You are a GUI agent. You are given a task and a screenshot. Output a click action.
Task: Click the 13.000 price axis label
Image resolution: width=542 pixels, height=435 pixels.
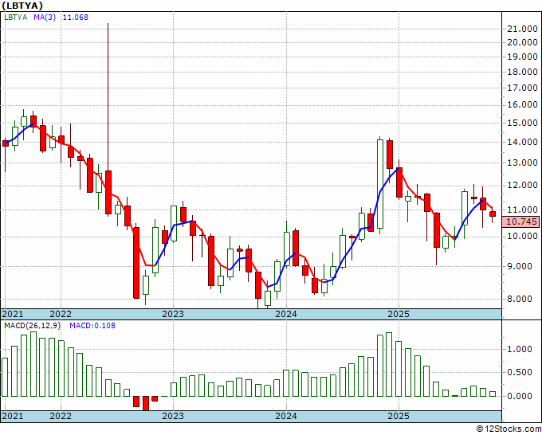tap(522, 163)
